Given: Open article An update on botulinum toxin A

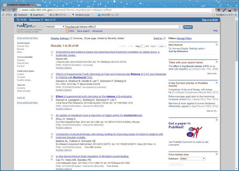Looking at the screenshot, I should [x=99, y=115].
